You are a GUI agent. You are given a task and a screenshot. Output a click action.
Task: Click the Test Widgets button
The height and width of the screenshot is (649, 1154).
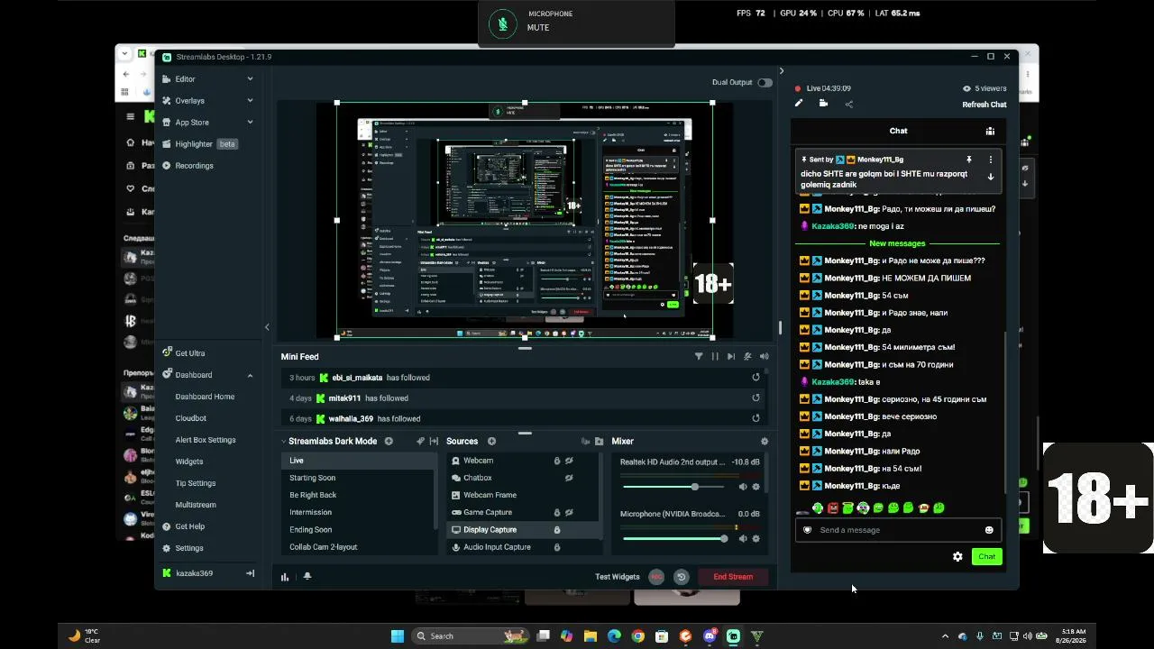(618, 577)
